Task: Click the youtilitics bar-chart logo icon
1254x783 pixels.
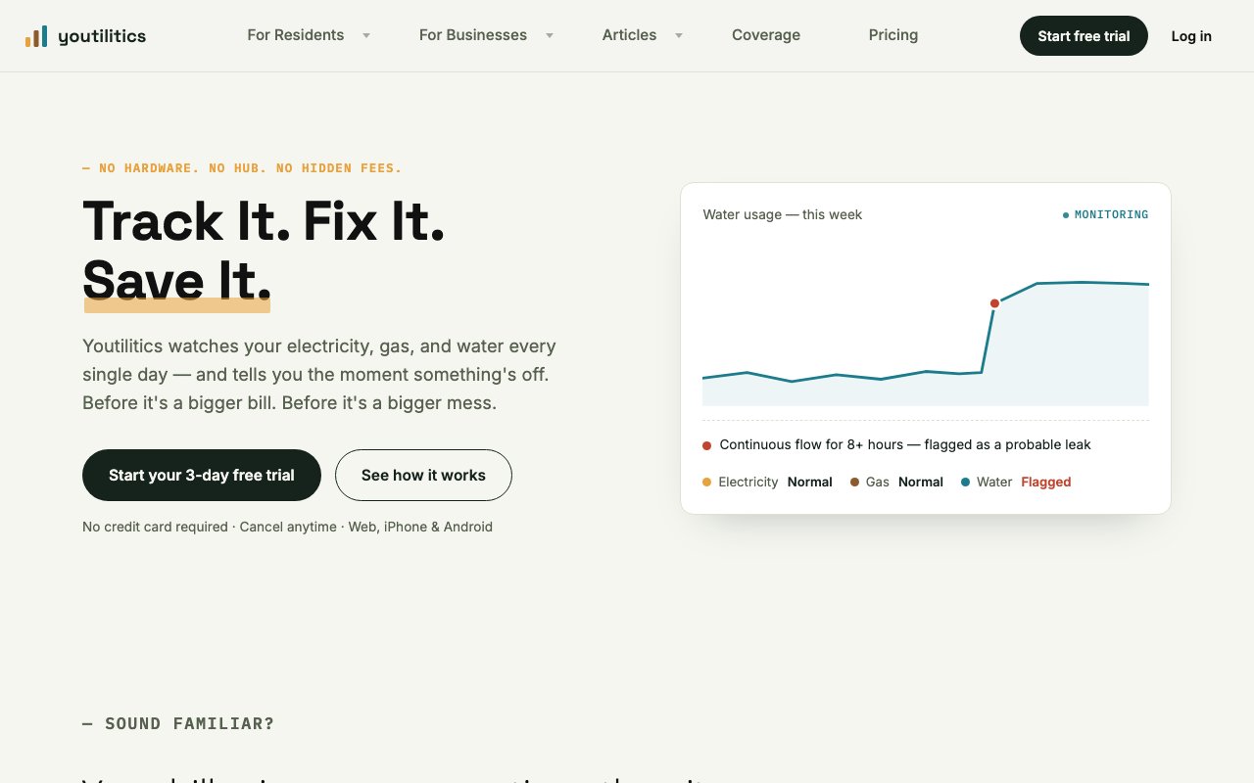Action: (x=36, y=37)
